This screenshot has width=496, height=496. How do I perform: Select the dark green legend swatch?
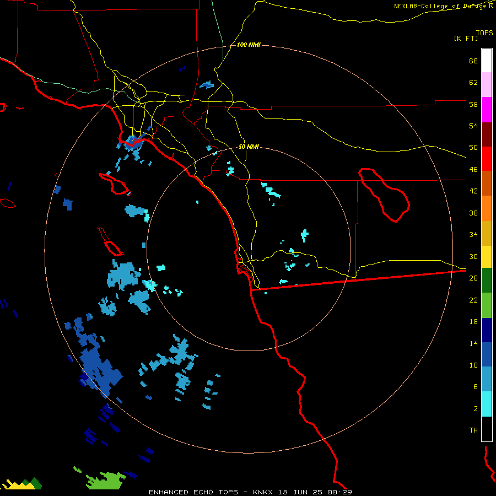pos(487,281)
